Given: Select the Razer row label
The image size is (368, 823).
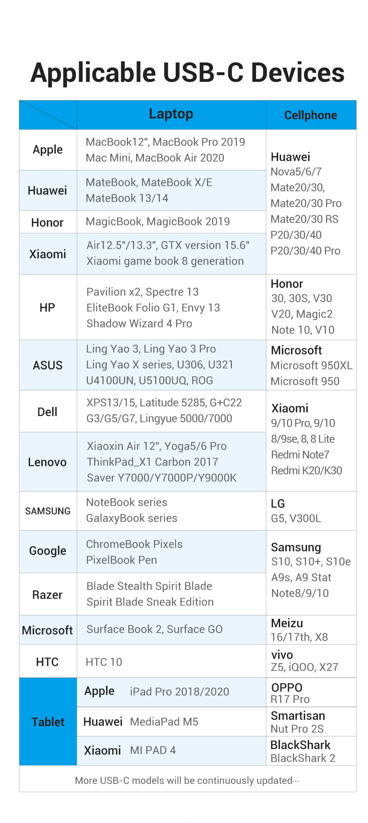Looking at the screenshot, I should [x=47, y=594].
